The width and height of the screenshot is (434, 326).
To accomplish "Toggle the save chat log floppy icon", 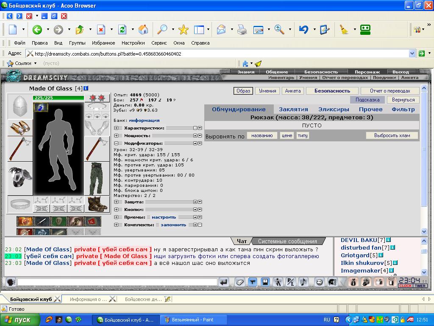I will tap(265, 282).
